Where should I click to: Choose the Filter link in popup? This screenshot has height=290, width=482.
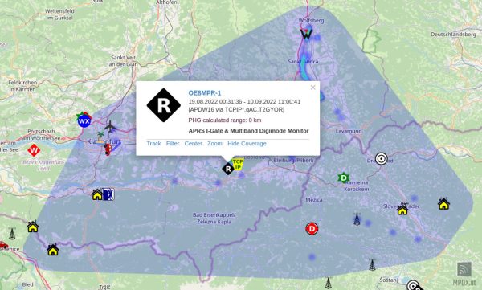(x=173, y=143)
